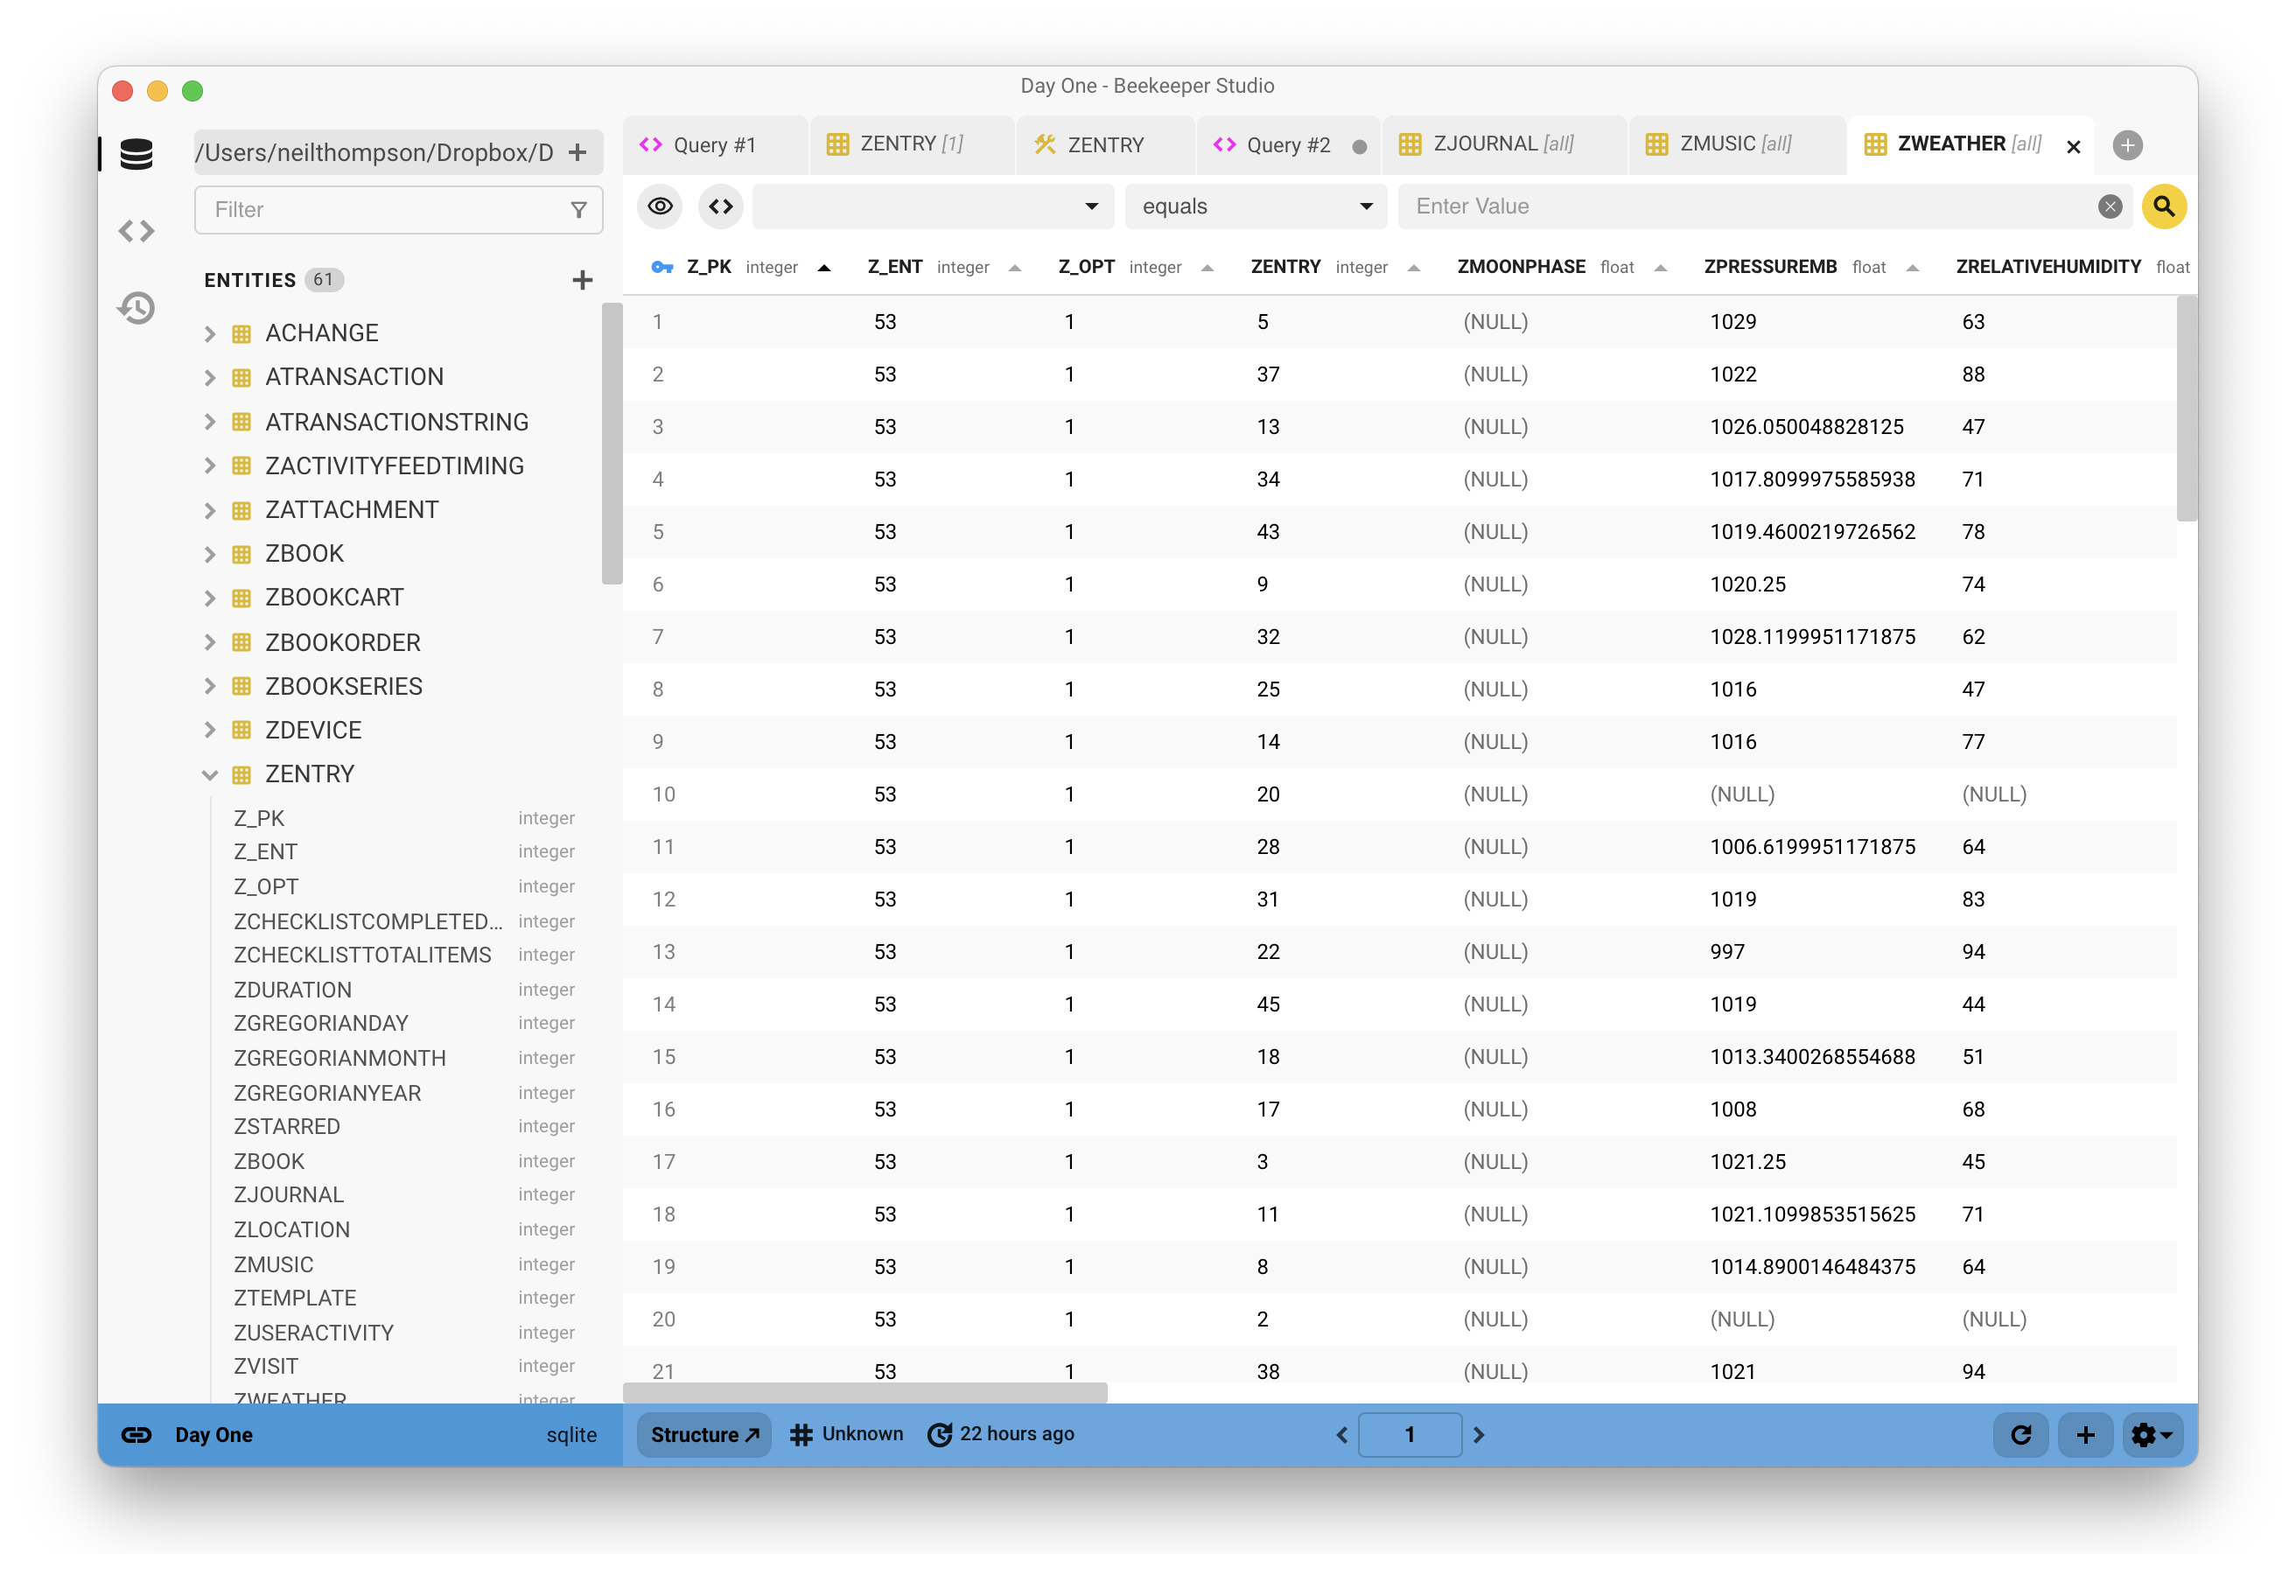
Task: Add a new row with bottom plus button
Action: pos(2085,1435)
